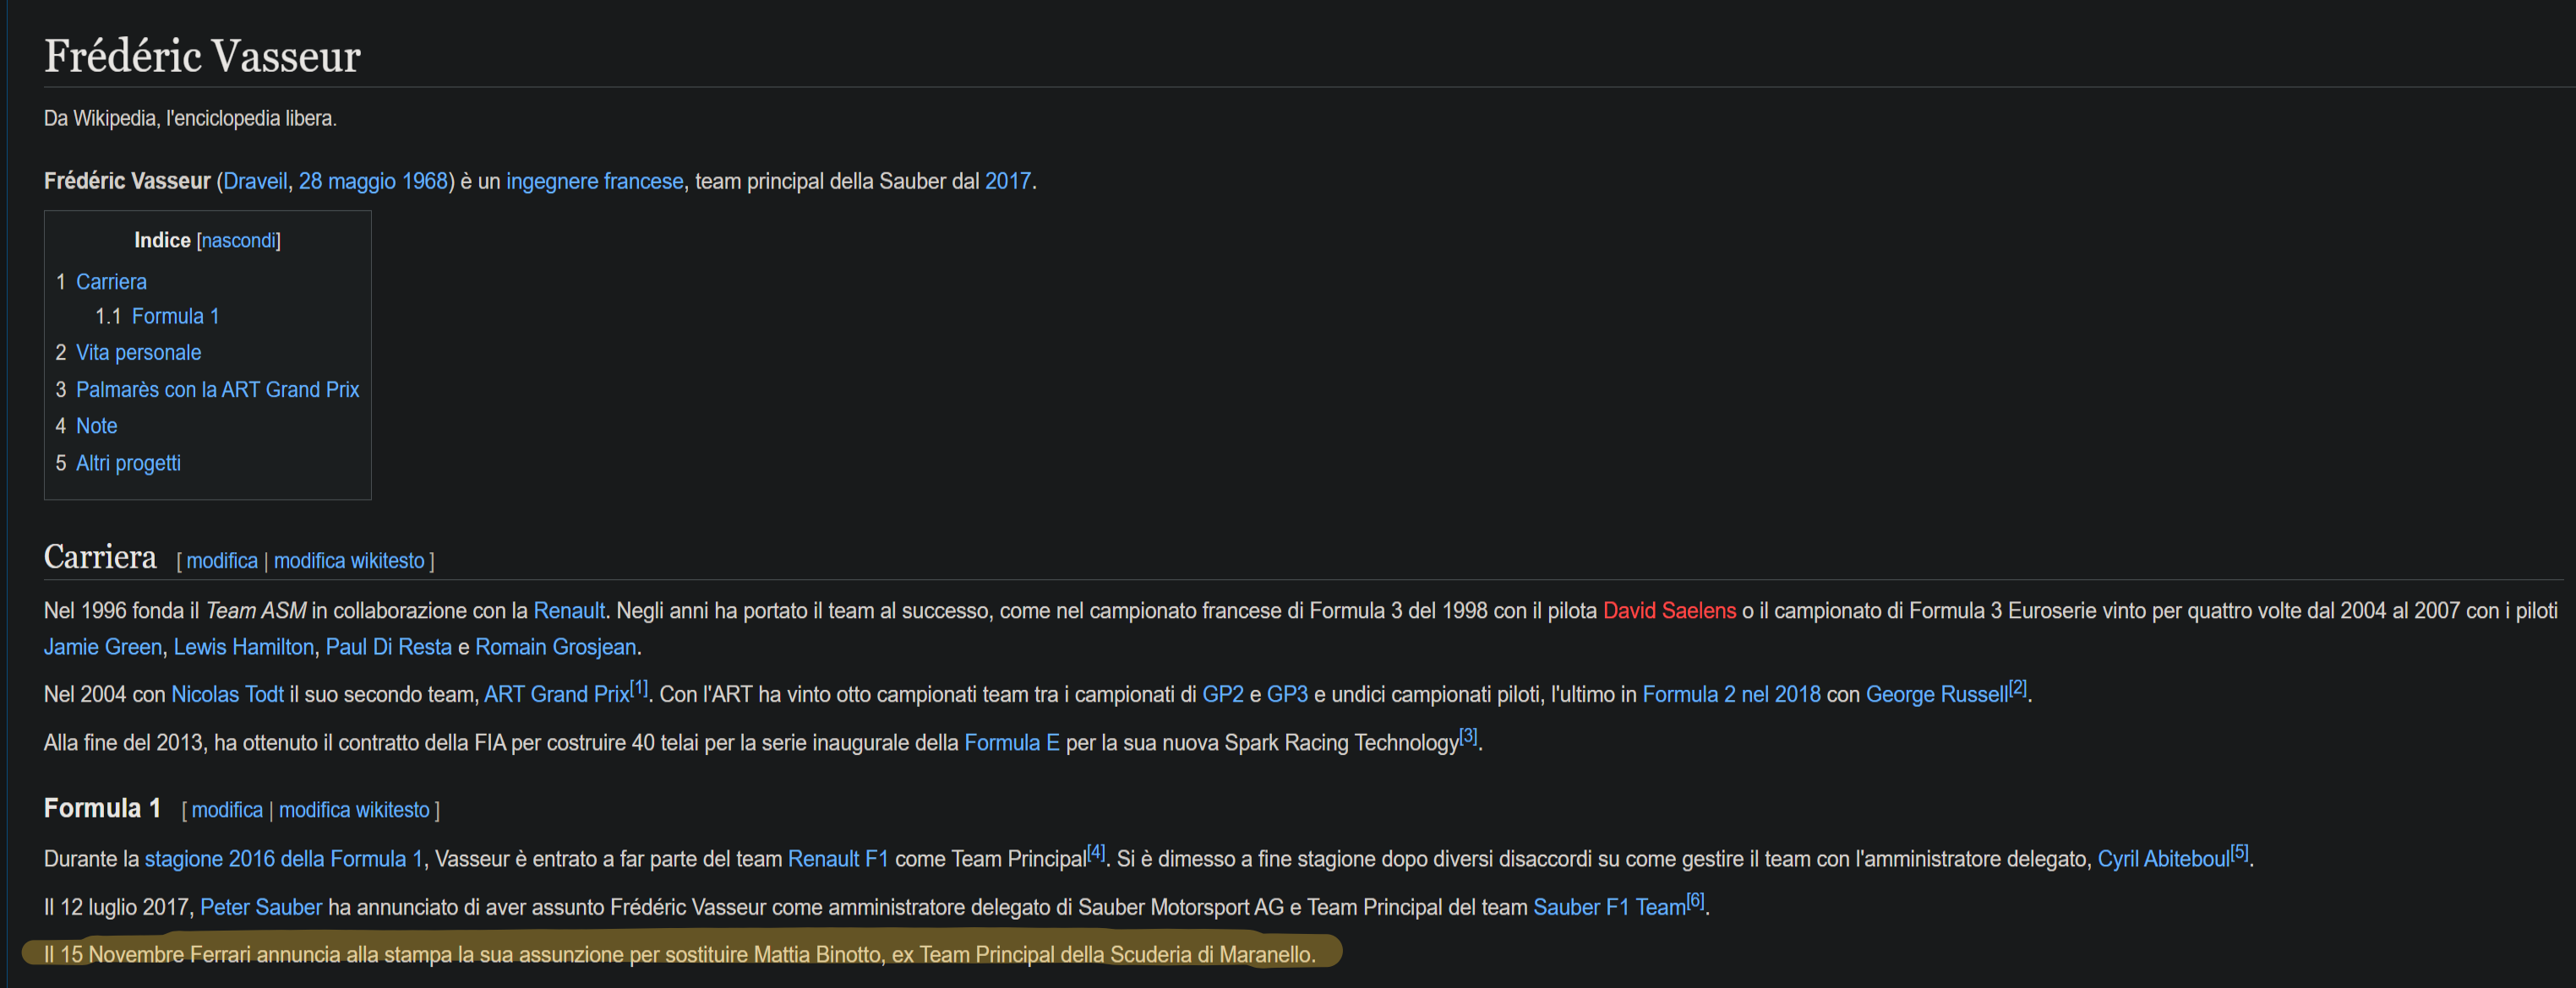
Task: Open the Lewis Hamilton link
Action: pyautogui.click(x=244, y=646)
